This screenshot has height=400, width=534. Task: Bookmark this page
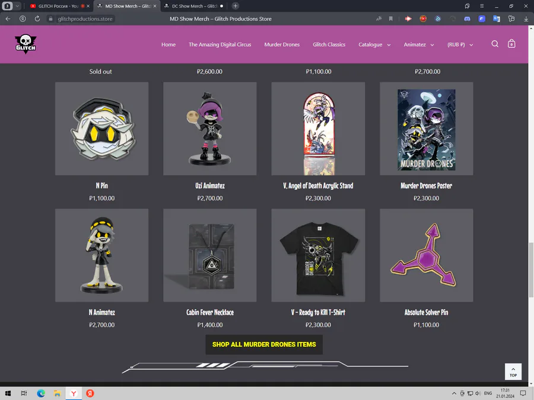click(x=390, y=19)
